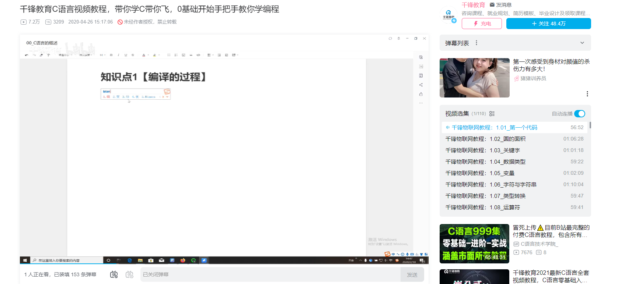Open the first recommended video thumbnail with two people
The width and height of the screenshot is (632, 284).
tap(474, 78)
